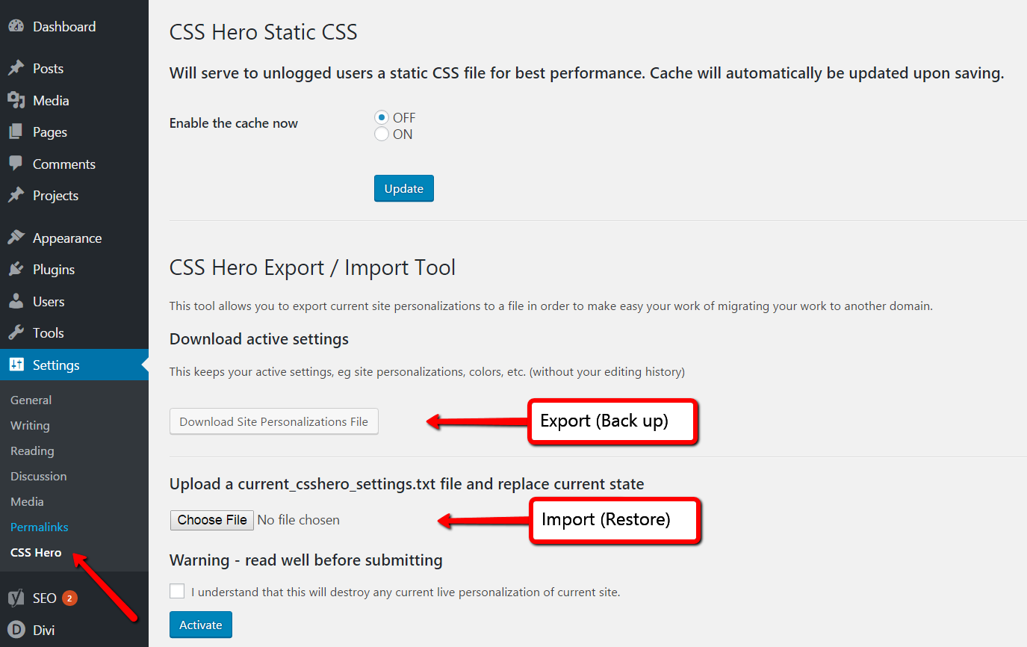This screenshot has width=1027, height=647.
Task: Select the ON cache radio button
Action: tap(382, 134)
